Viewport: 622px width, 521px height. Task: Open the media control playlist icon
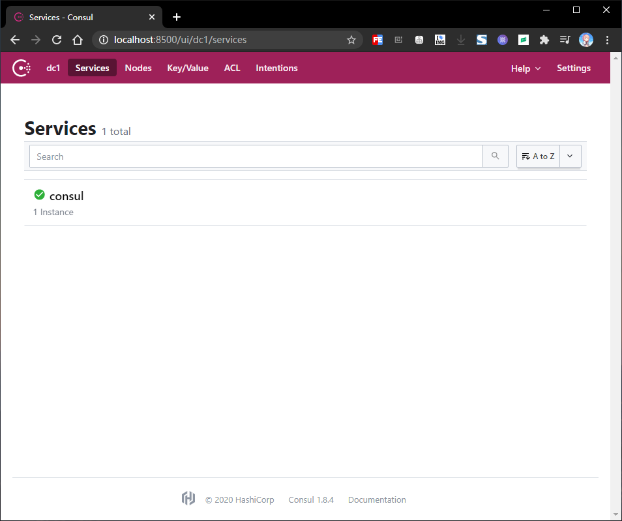(565, 40)
